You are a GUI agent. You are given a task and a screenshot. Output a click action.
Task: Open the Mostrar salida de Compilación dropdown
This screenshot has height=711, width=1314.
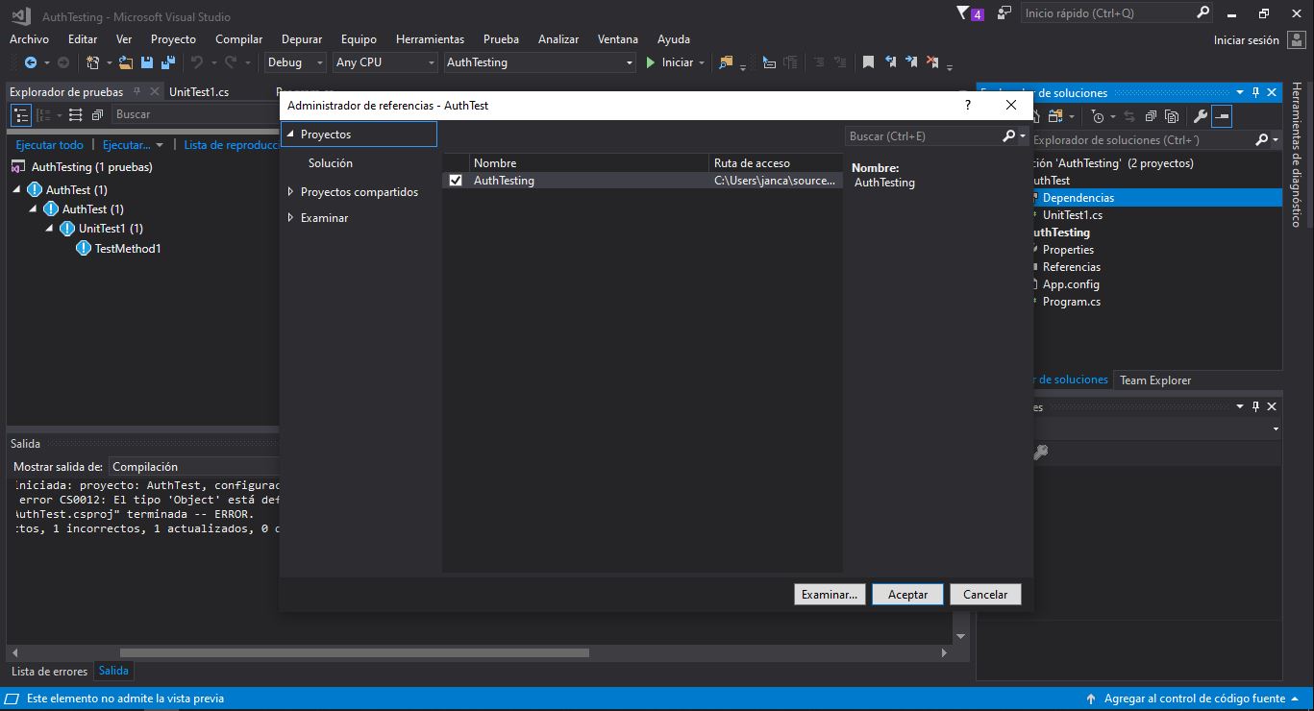click(194, 467)
